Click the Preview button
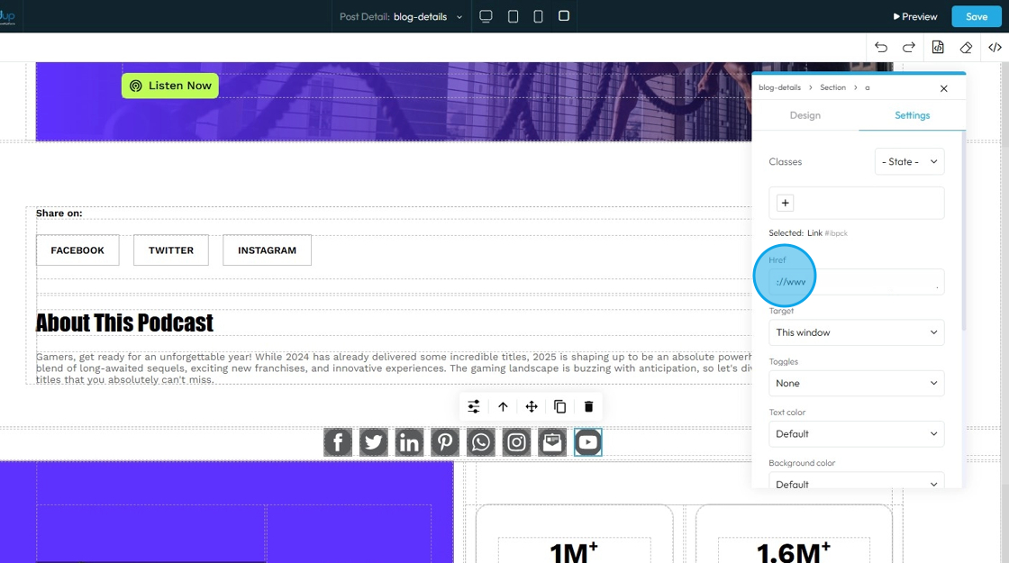 tap(915, 17)
